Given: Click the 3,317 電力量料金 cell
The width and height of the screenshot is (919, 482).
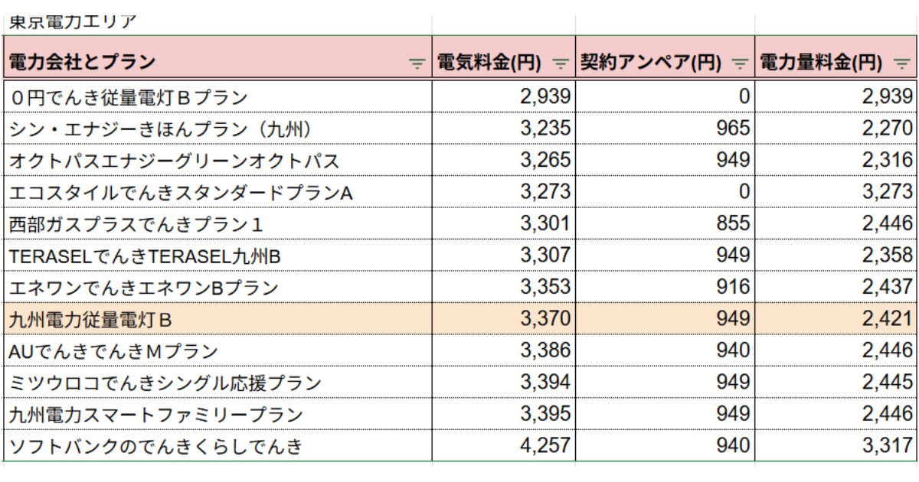Looking at the screenshot, I should [836, 446].
